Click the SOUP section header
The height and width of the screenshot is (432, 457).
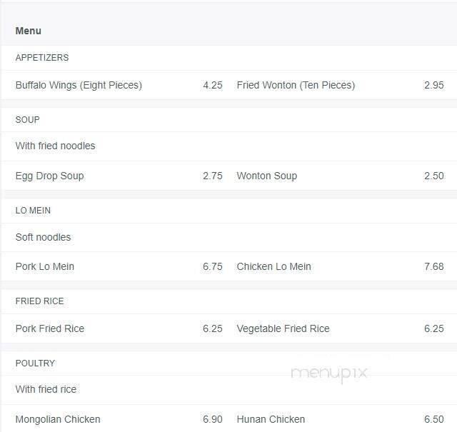click(28, 120)
